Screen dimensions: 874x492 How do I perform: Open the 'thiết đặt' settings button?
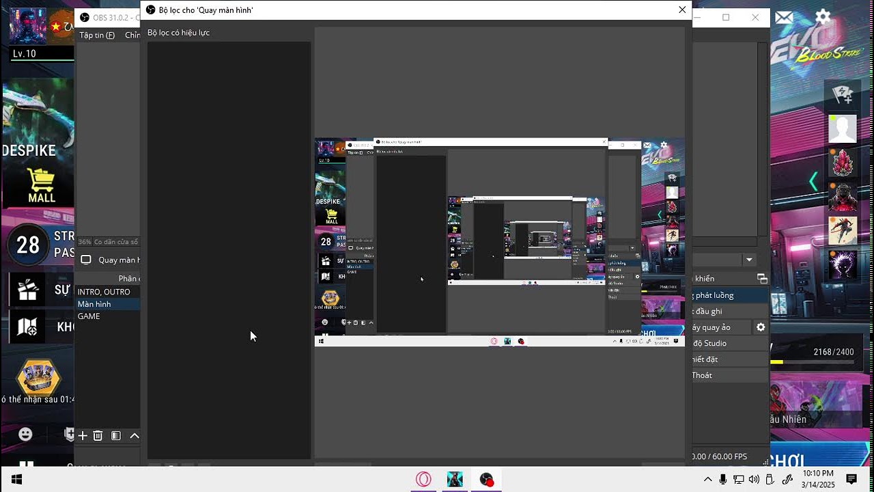(x=731, y=359)
